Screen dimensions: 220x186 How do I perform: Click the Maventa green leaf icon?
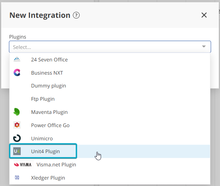(x=17, y=112)
